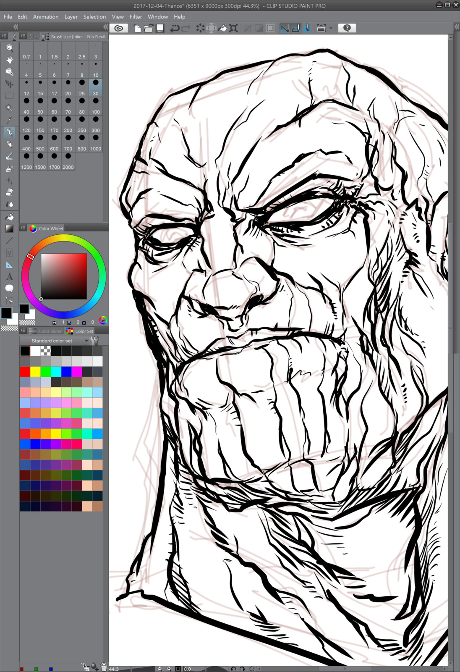460x672 pixels.
Task: Click the hue ring handle on color wheel
Action: (x=30, y=256)
